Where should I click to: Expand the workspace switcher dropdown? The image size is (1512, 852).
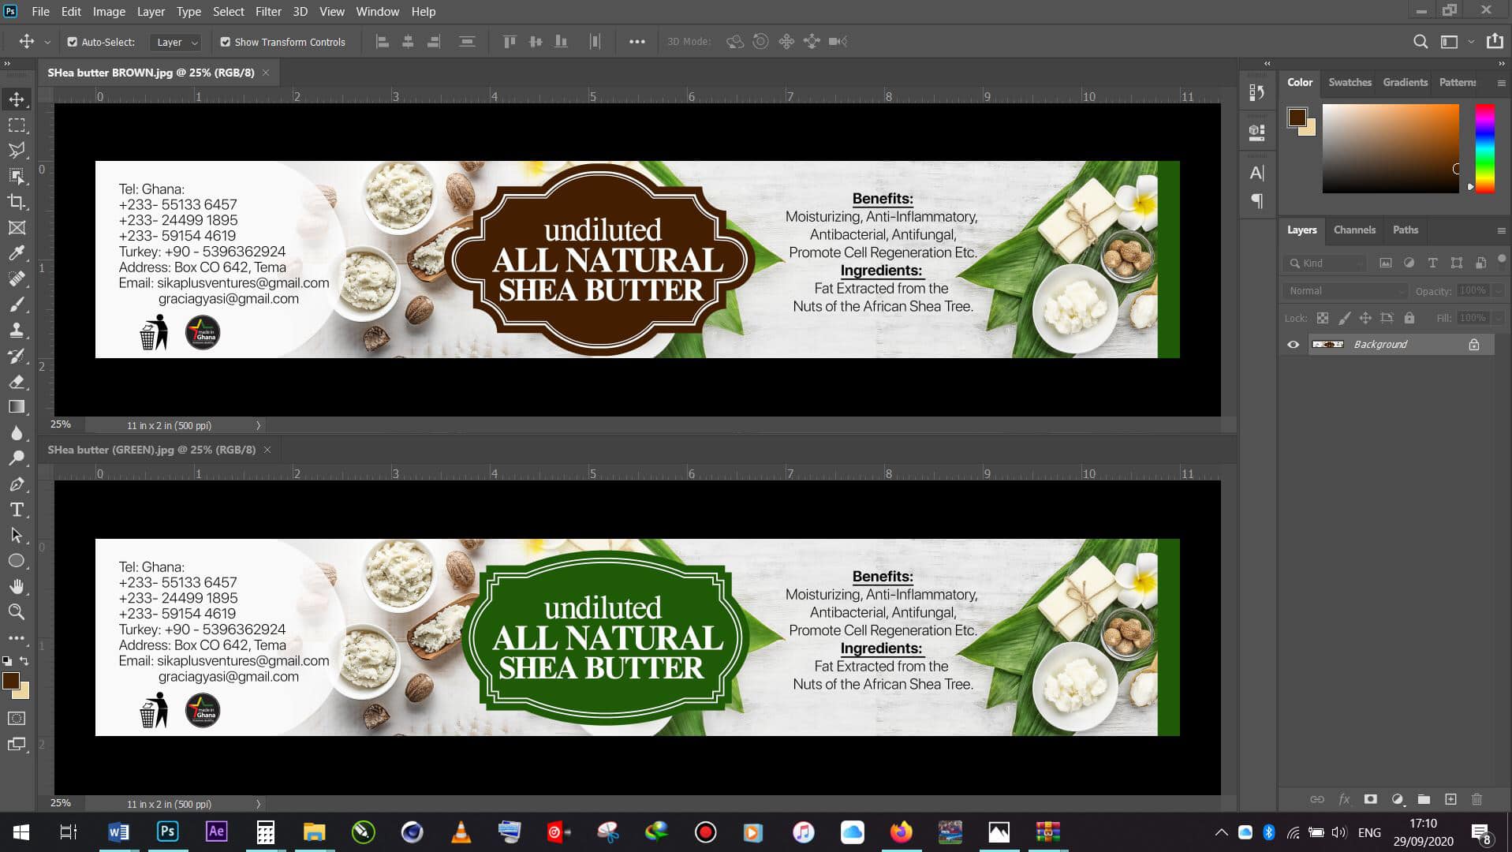[x=1470, y=42]
